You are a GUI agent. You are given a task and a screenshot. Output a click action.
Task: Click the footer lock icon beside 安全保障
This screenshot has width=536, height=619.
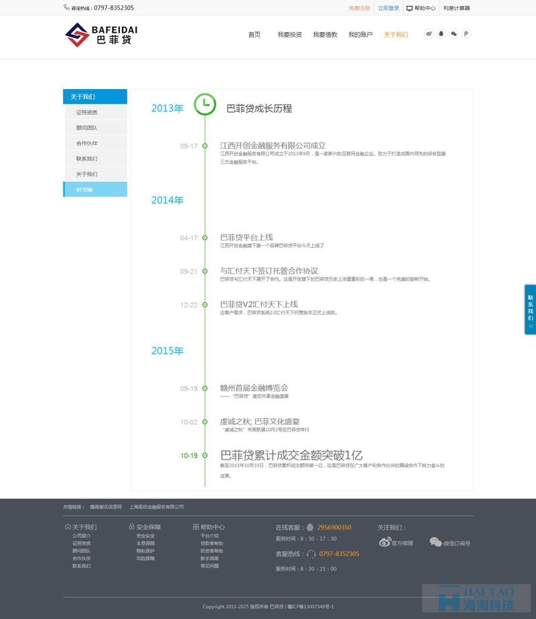click(x=132, y=527)
